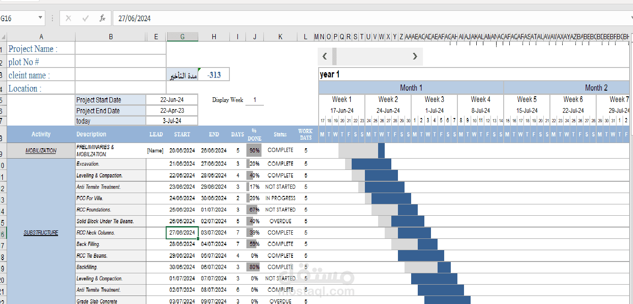633x304 pixels.
Task: Click the 'LEAD' table header
Action: 156,134
